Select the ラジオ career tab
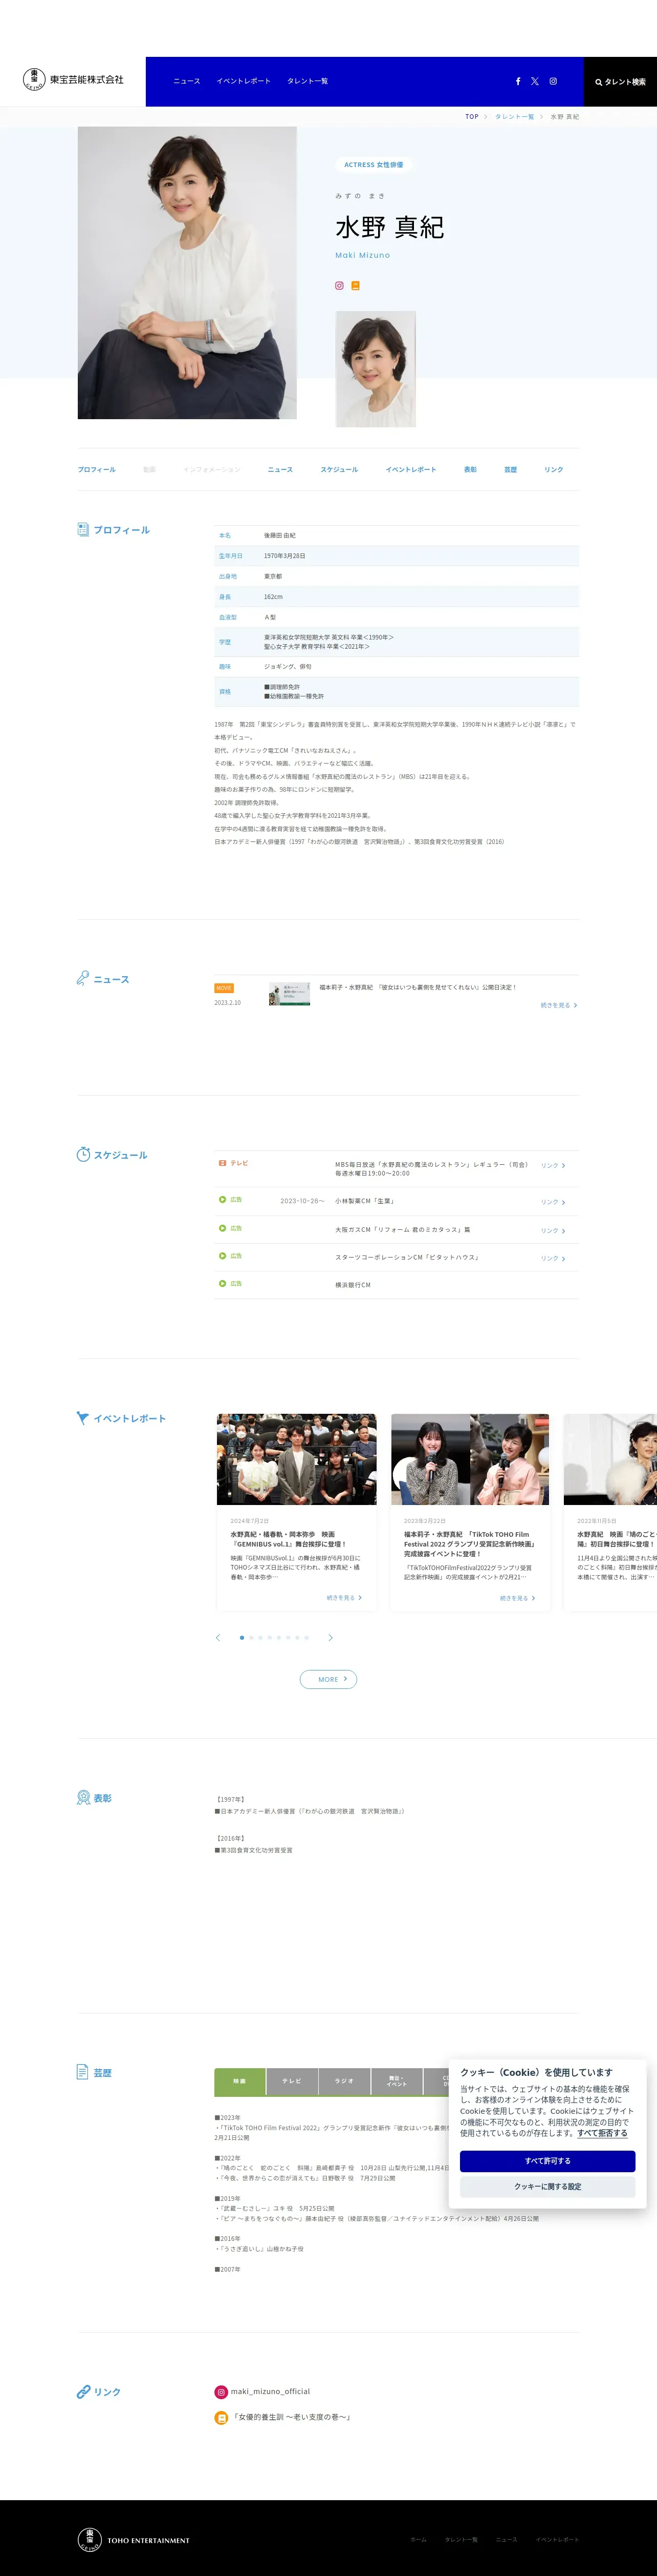This screenshot has width=657, height=2576. [344, 2081]
